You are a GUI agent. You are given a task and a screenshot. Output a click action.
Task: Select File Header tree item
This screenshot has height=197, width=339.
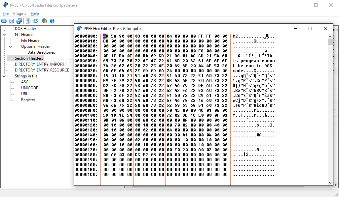[x=31, y=41]
